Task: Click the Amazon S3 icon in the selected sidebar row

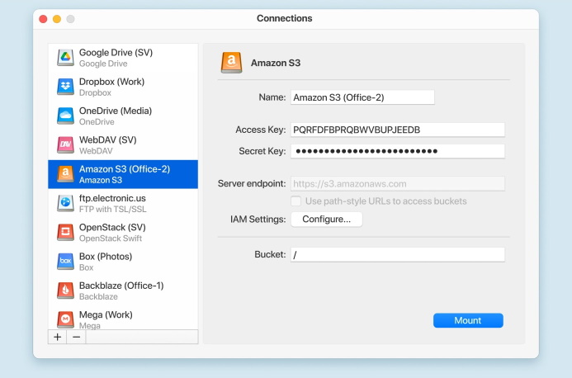Action: 66,174
